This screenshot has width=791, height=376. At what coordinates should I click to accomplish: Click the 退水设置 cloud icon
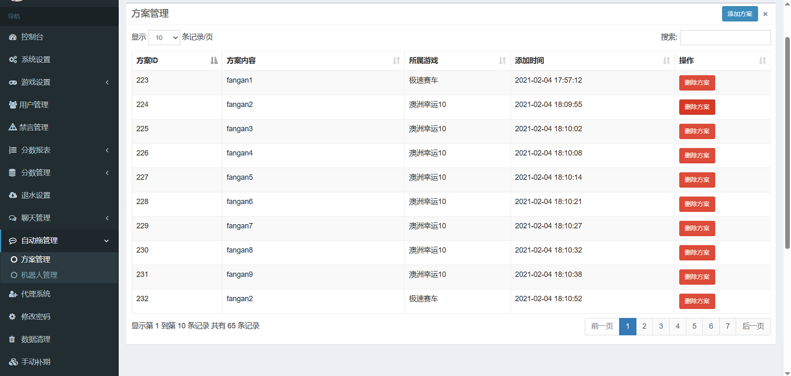click(13, 195)
